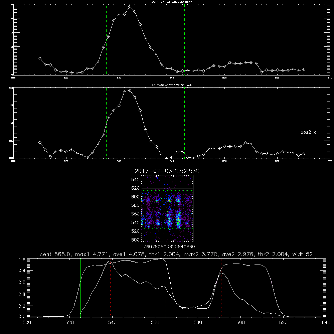334x334 pixels.
Task: Click the '560' tick label on bottom plot x-axis
Action: [x=155, y=323]
